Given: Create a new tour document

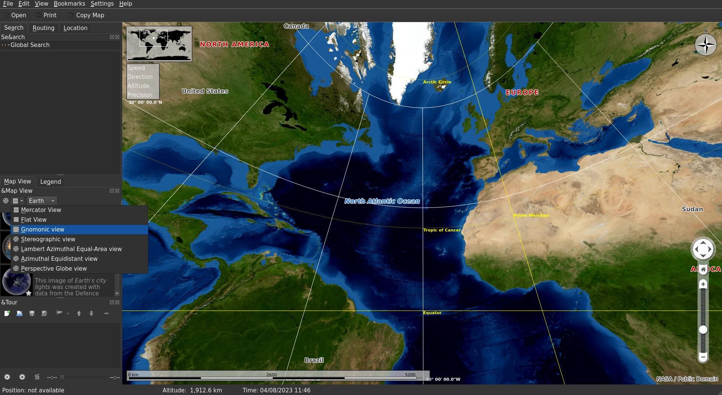Looking at the screenshot, I should [7, 313].
